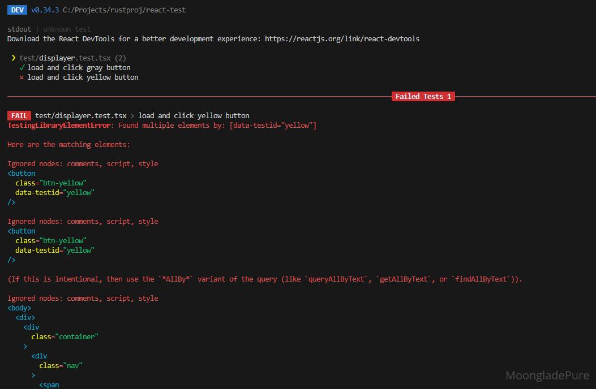
Task: Click the stdout label
Action: [19, 29]
